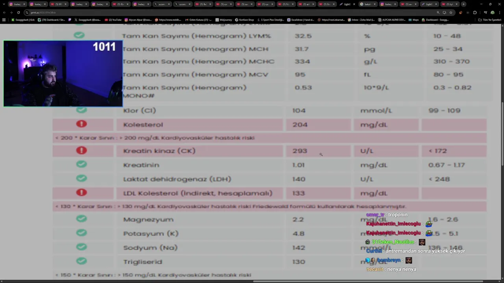This screenshot has height=283, width=504.
Task: Open the (79) Dashboard / Str bookmark
Action: click(x=51, y=20)
